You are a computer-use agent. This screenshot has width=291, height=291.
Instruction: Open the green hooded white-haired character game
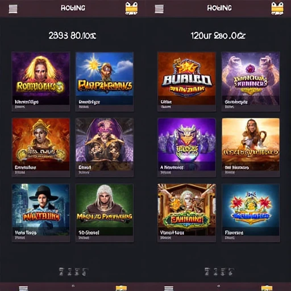coord(105,213)
